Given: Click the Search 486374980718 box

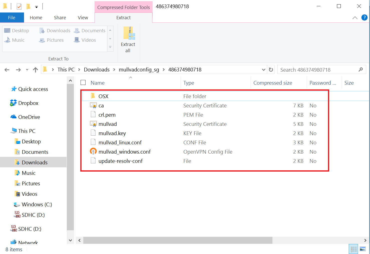Looking at the screenshot, I should pyautogui.click(x=318, y=70).
